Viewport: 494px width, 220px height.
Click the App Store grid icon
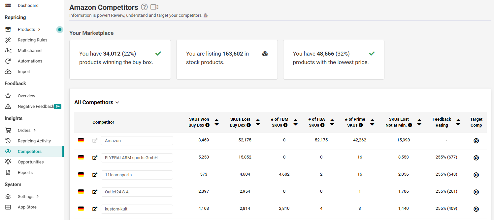coord(8,207)
